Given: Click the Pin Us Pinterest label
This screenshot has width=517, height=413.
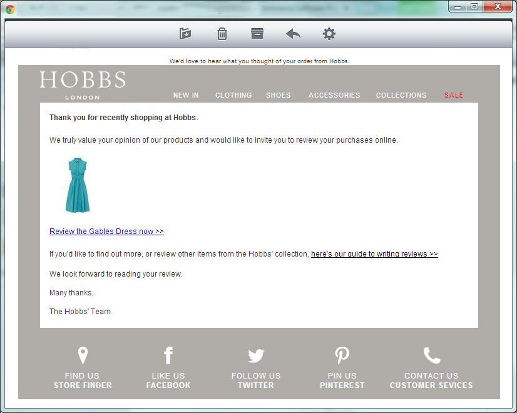Looking at the screenshot, I should 342,380.
